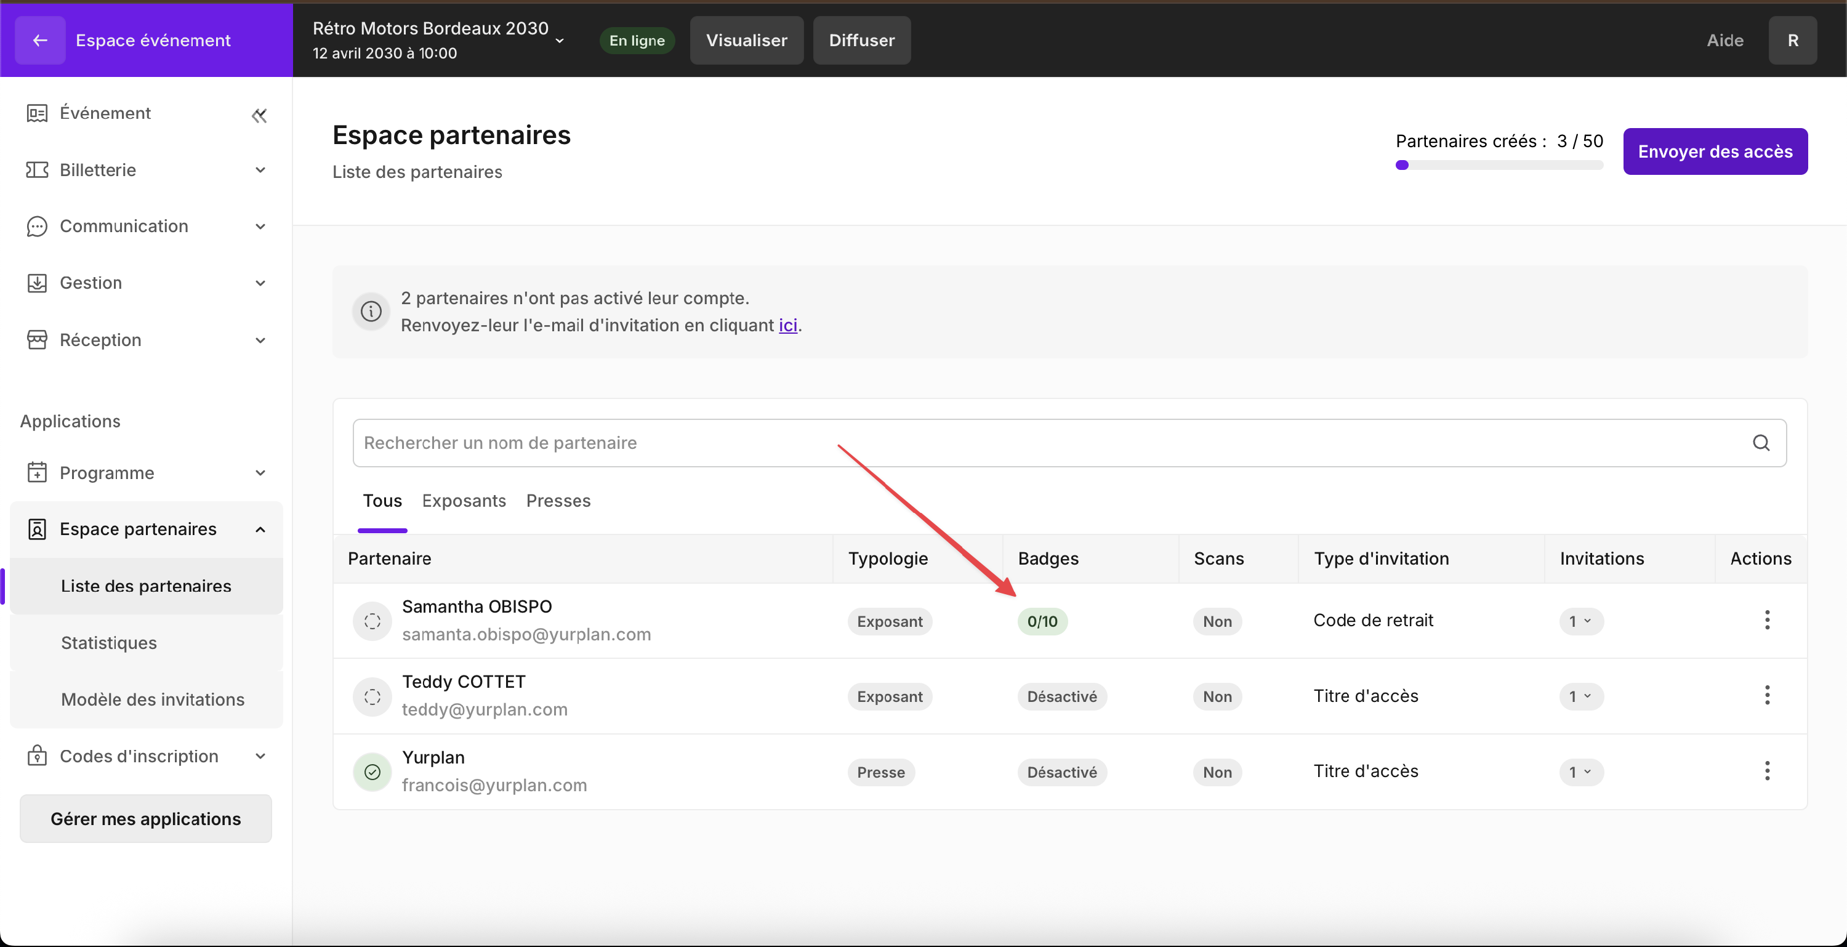Click the Envoyer des accès button
The height and width of the screenshot is (947, 1847).
[1715, 152]
